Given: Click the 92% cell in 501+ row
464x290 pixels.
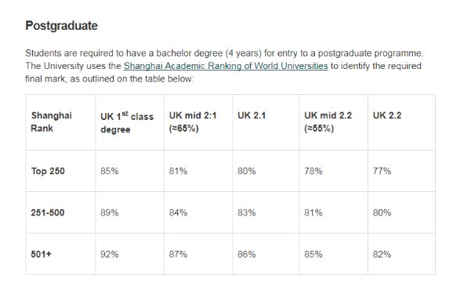Looking at the screenshot, I should coord(110,254).
